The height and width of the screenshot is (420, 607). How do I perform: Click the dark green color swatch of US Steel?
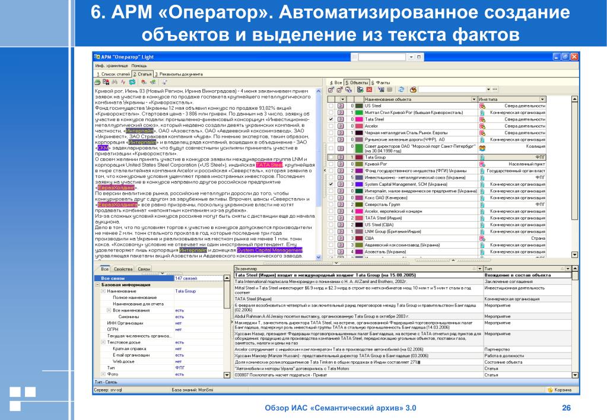tap(359, 106)
